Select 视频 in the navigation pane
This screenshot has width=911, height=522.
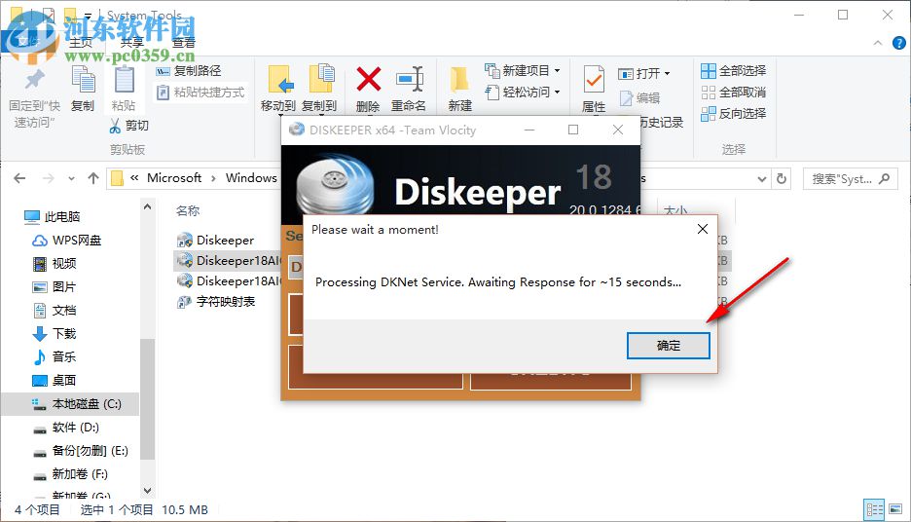(55, 263)
